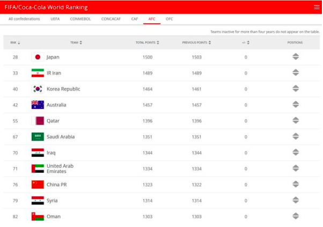The image size is (323, 227).
Task: Expand positions details for Syria row
Action: tap(296, 201)
